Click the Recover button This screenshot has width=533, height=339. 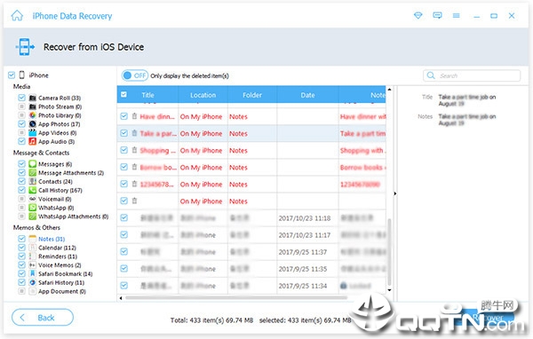[487, 318]
